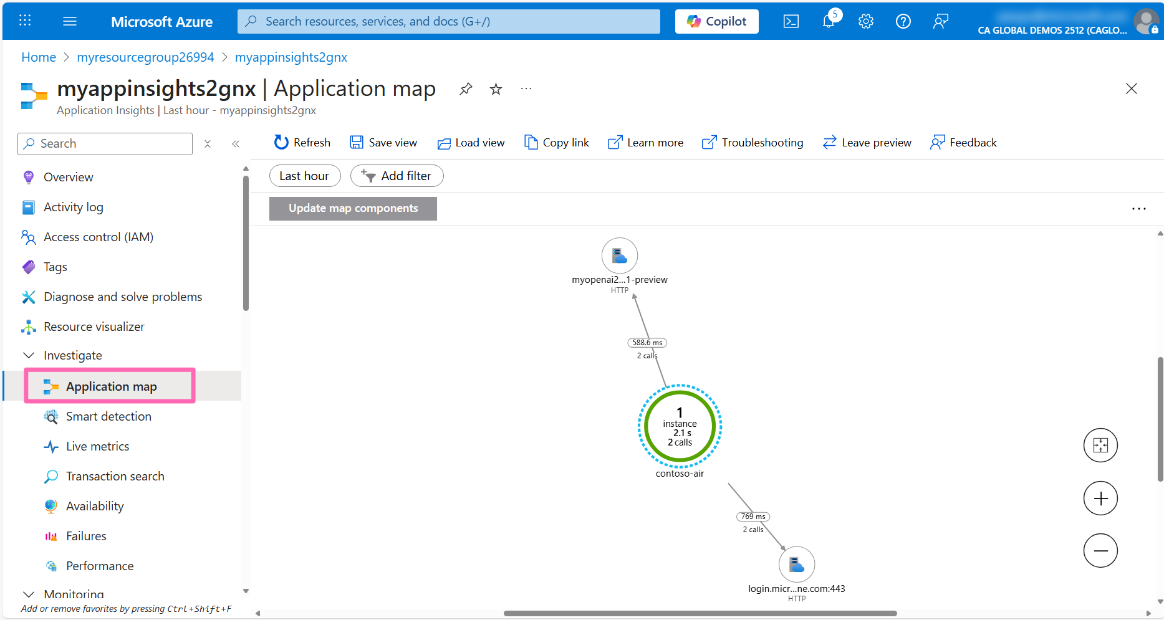Copy link to the application map
The image size is (1164, 620).
[556, 142]
